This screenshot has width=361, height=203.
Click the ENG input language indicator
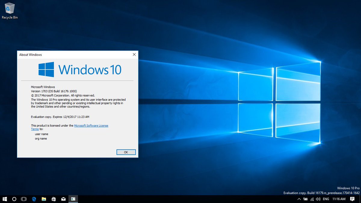(x=326, y=199)
